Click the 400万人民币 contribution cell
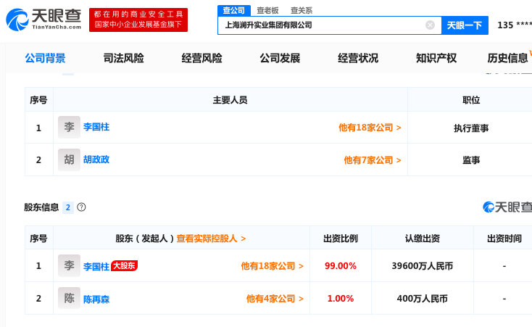 pos(423,299)
